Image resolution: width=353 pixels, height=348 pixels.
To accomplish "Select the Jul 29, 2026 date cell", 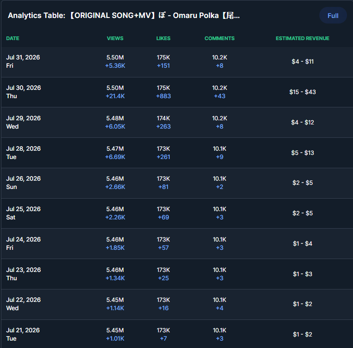I will (x=24, y=122).
